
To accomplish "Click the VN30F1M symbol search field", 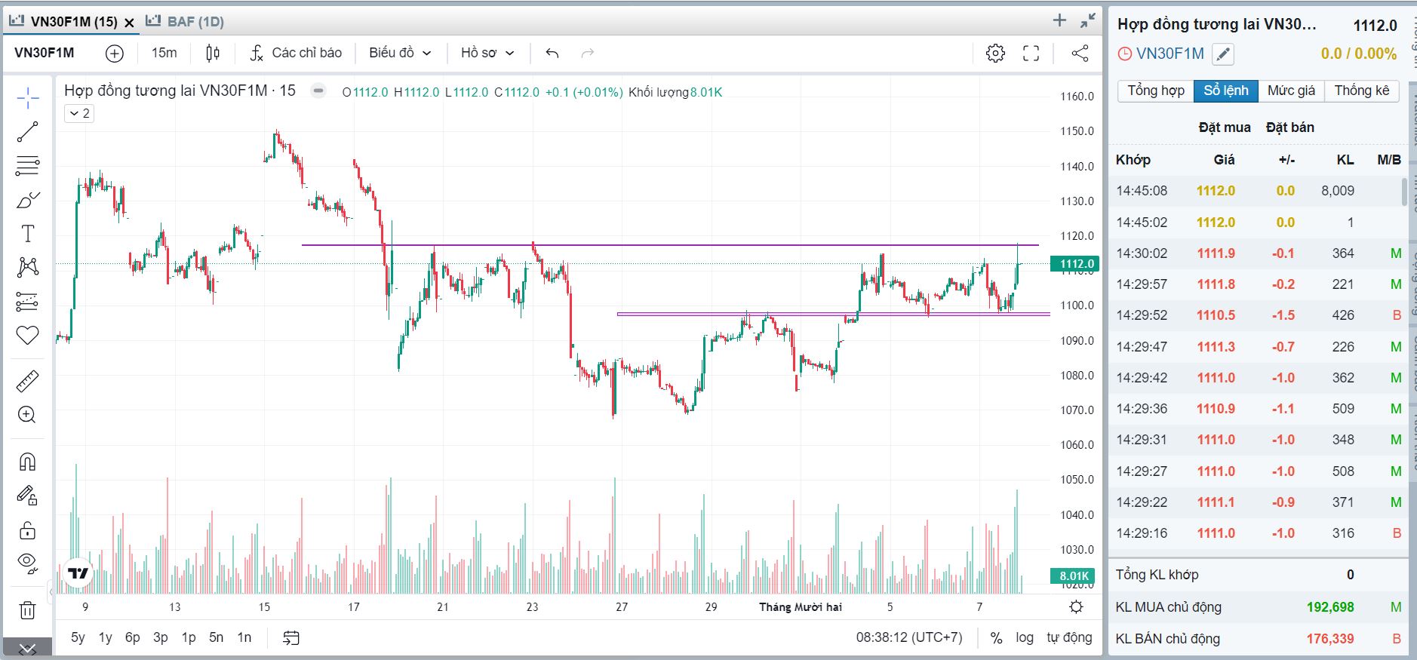I will 45,53.
